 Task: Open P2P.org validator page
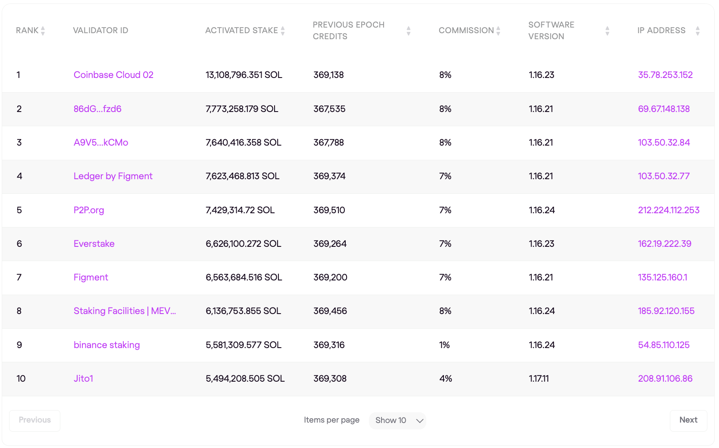89,210
